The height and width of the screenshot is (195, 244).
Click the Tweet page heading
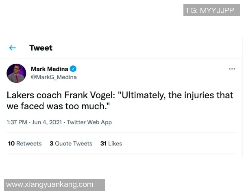41,48
